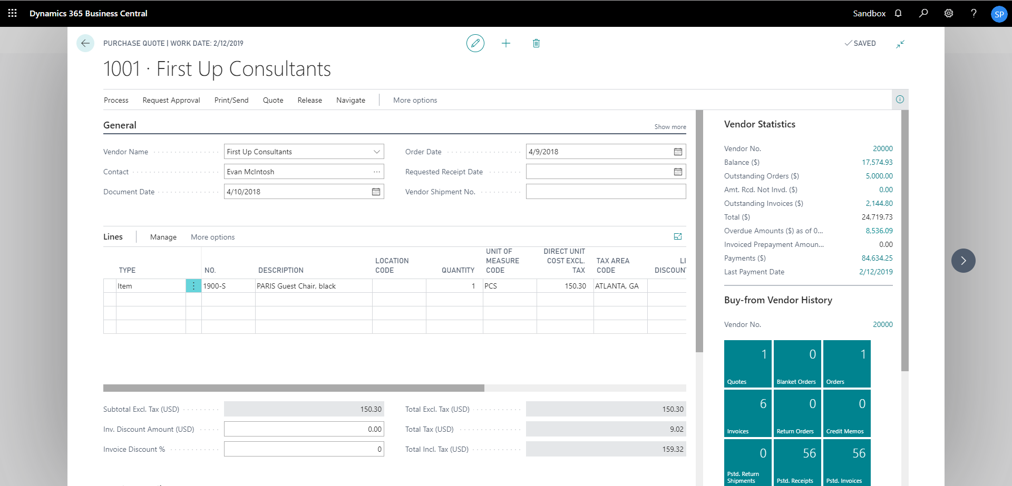Click Show more in General section
Image resolution: width=1012 pixels, height=486 pixels.
(670, 127)
